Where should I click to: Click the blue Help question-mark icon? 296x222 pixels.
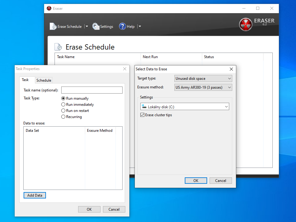(x=123, y=27)
